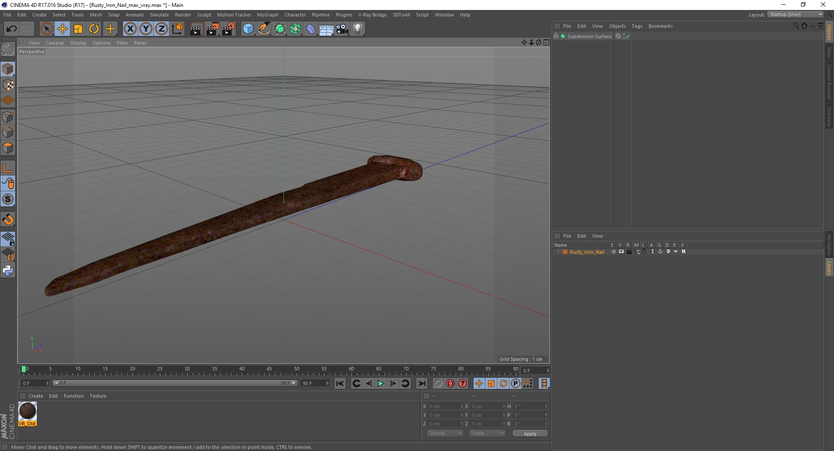
Task: Toggle Autokeying button
Action: (450, 383)
